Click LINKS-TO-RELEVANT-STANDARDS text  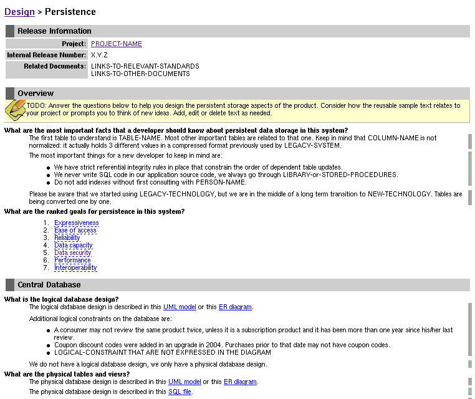145,66
